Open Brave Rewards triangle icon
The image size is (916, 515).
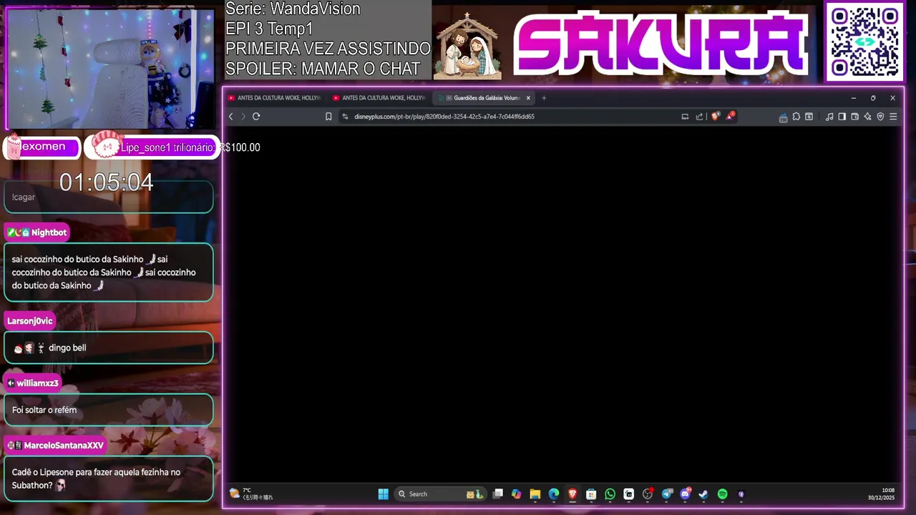click(x=730, y=116)
